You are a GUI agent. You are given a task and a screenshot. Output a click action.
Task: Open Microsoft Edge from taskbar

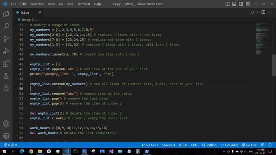point(22,151)
